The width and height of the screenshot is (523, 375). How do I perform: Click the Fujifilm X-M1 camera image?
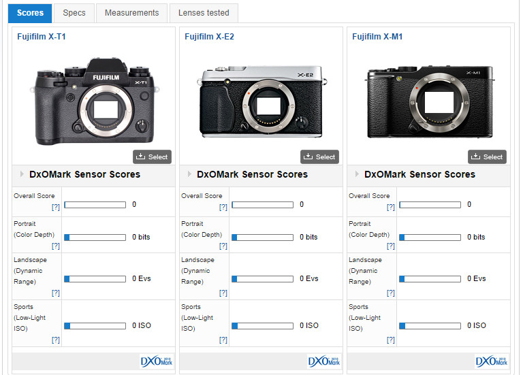430,102
